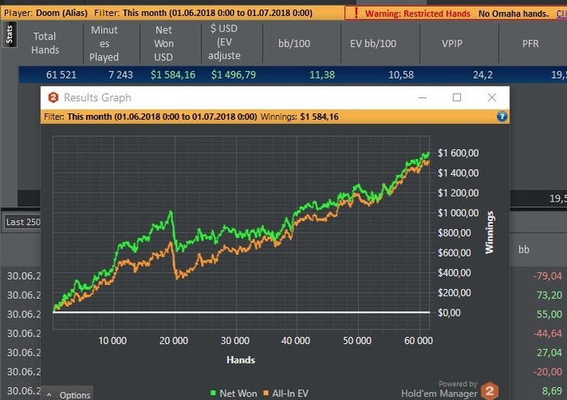Image resolution: width=567 pixels, height=400 pixels.
Task: Click the Winnings axis label
Action: (489, 232)
